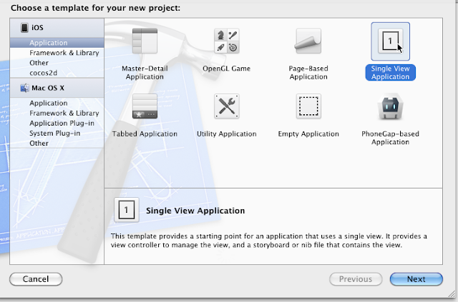Open Framework & Library under iOS
The image size is (458, 302).
(x=64, y=53)
